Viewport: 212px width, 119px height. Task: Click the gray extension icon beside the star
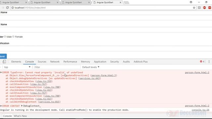[199, 8]
